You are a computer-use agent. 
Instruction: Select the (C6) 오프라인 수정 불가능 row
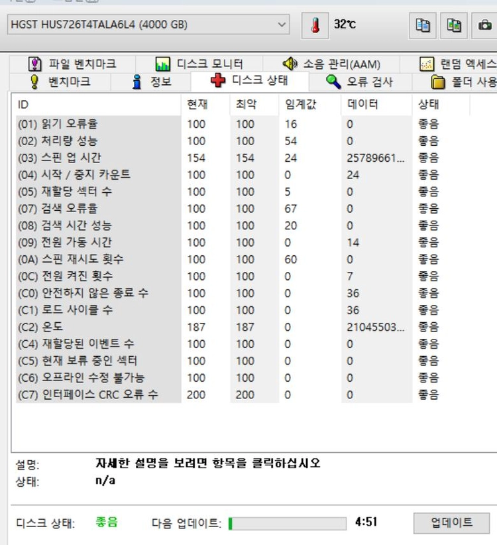coord(243,378)
